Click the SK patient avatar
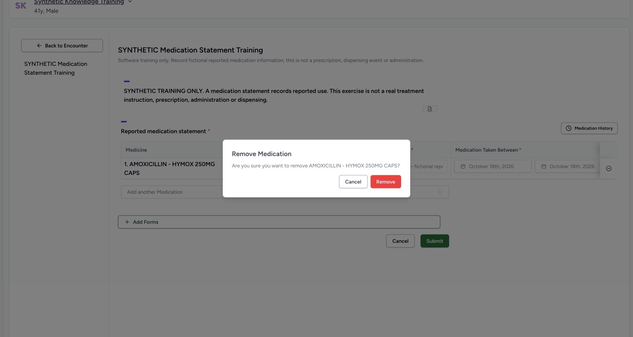 [x=21, y=5]
